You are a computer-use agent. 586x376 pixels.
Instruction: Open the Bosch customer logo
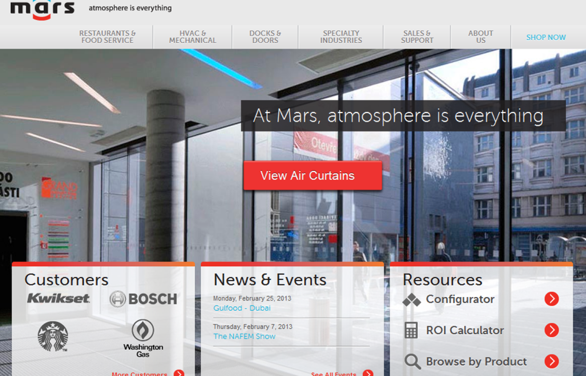143,299
